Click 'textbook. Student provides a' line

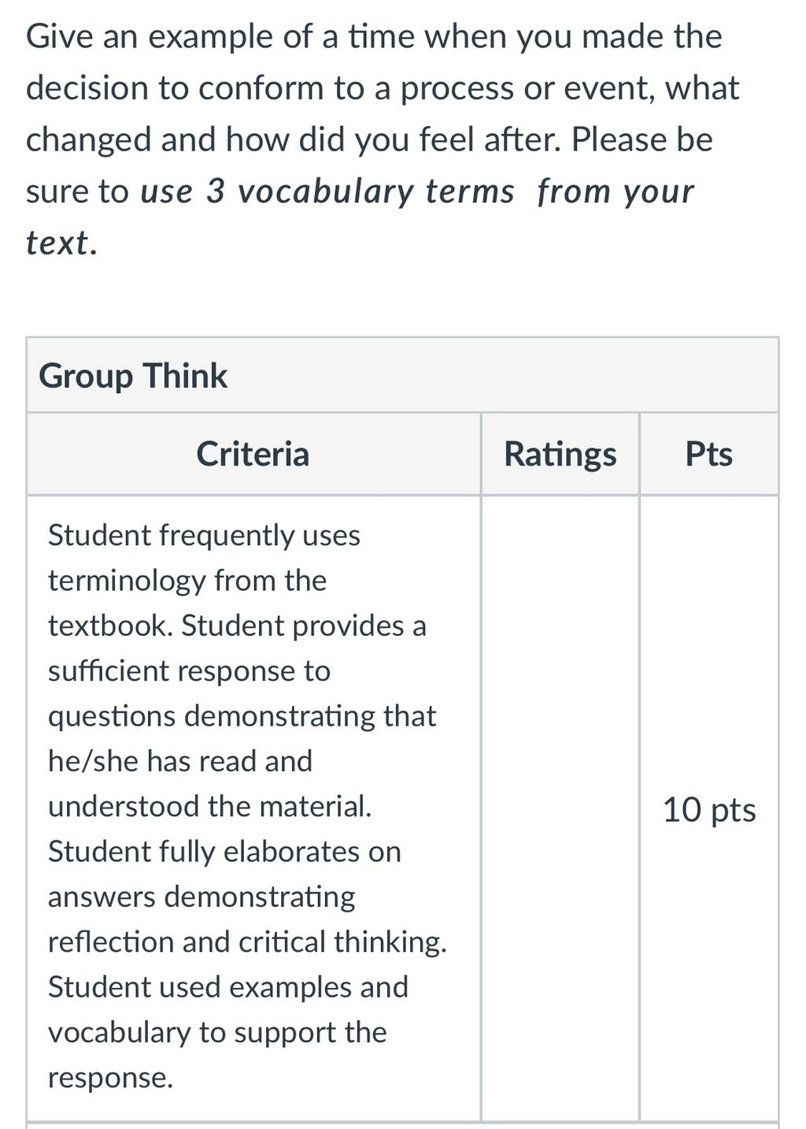(237, 626)
